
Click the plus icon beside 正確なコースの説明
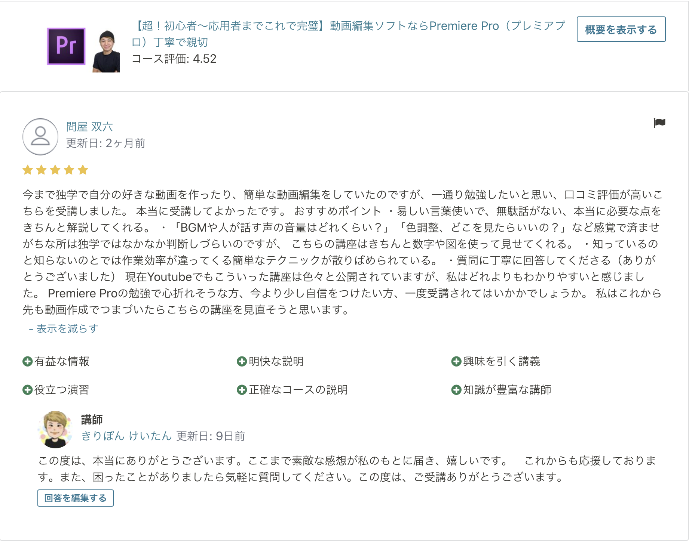tap(242, 390)
